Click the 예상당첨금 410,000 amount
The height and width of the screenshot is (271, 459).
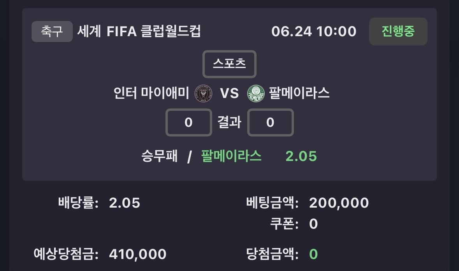pyautogui.click(x=137, y=254)
